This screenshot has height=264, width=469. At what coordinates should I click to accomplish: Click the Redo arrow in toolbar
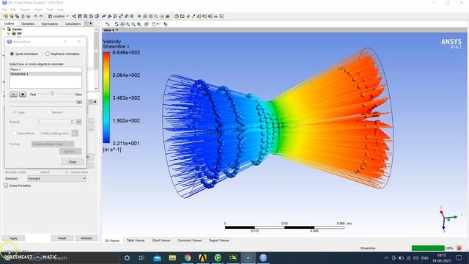coord(41,16)
